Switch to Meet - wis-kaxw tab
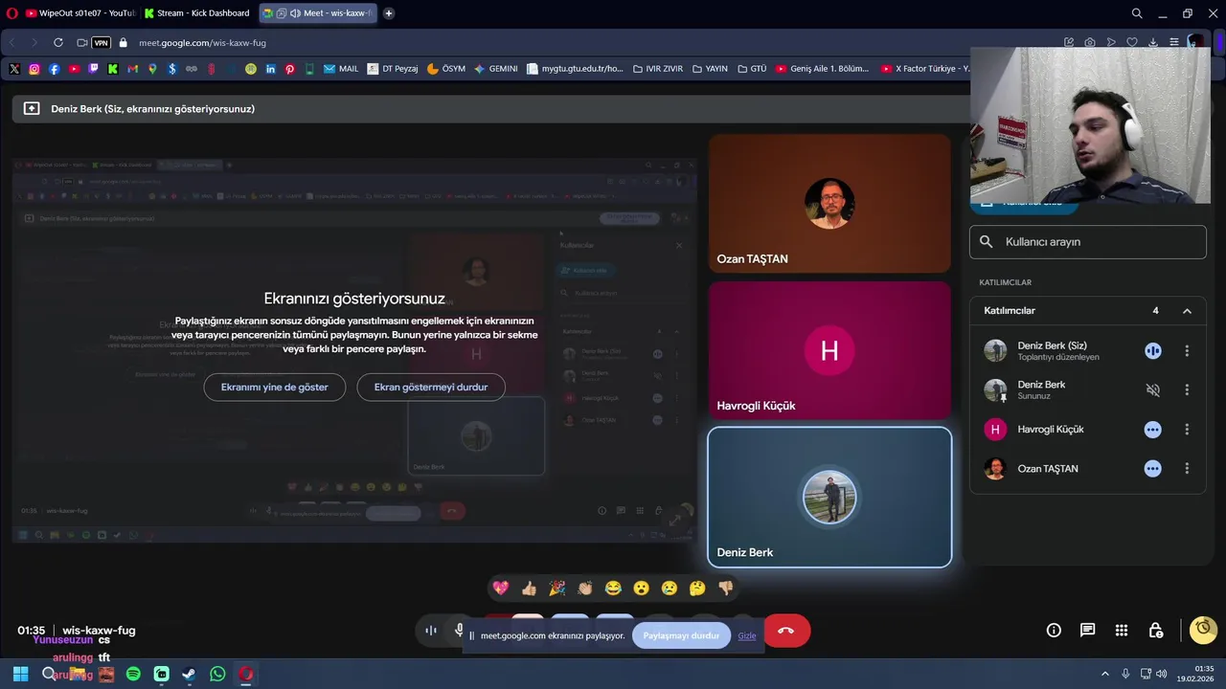 (317, 13)
